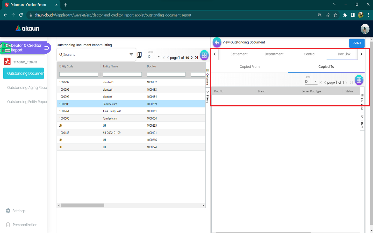Click the horizontal scrollbar under the listing table
Viewport: 373px width, 233px height.
pos(83,206)
